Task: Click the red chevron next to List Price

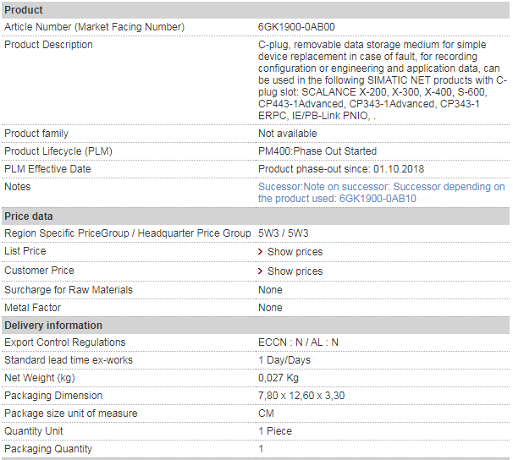Action: pyautogui.click(x=260, y=252)
